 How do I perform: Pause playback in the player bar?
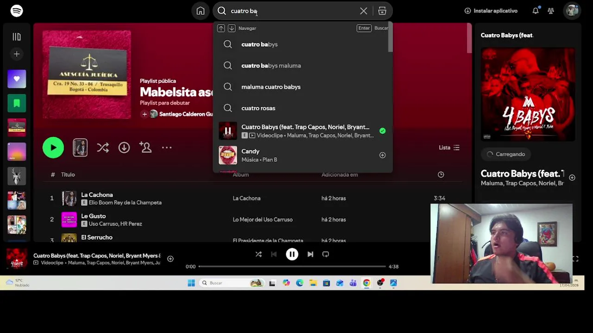292,254
